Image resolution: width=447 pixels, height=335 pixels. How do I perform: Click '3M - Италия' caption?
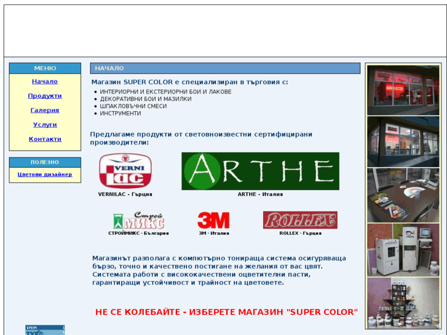coord(214,233)
